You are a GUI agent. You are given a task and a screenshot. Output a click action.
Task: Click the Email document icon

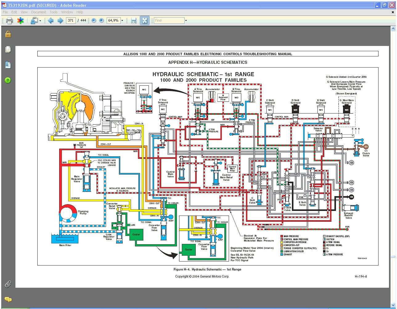(34, 20)
